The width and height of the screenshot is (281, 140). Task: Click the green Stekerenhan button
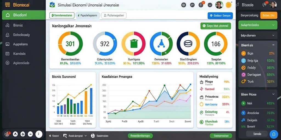pos(221,136)
